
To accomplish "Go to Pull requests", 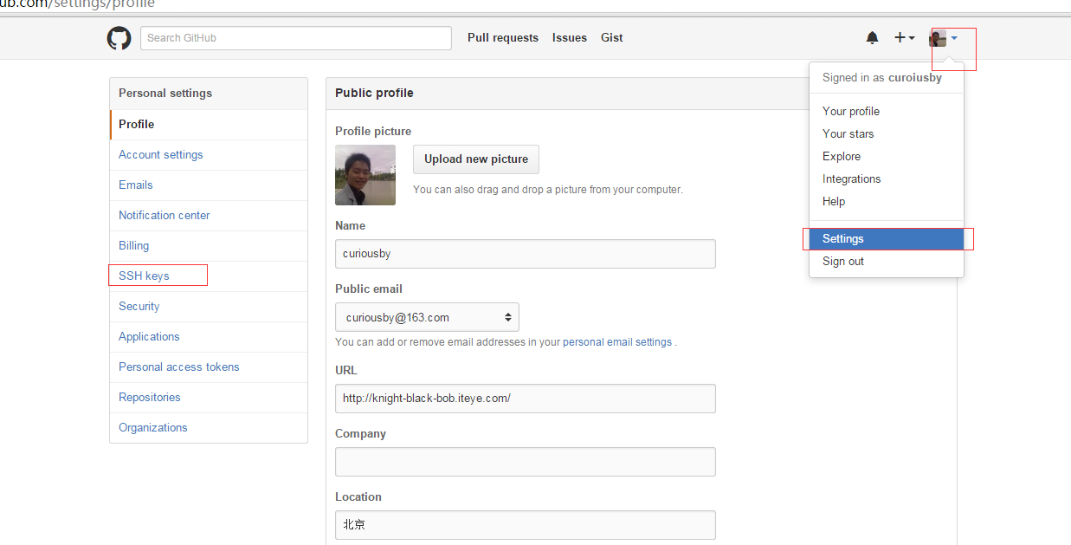I will (x=503, y=38).
